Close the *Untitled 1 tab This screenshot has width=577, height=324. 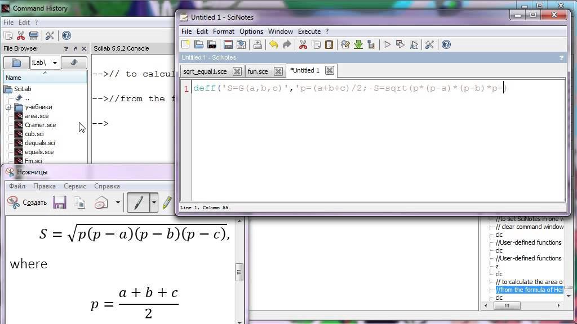[x=329, y=70]
